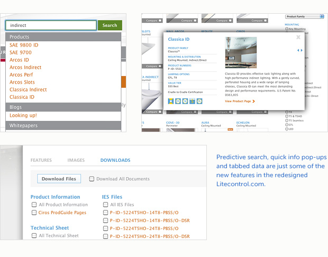
Task: Open the Ciros ProdGuide Pages link
Action: tap(62, 213)
